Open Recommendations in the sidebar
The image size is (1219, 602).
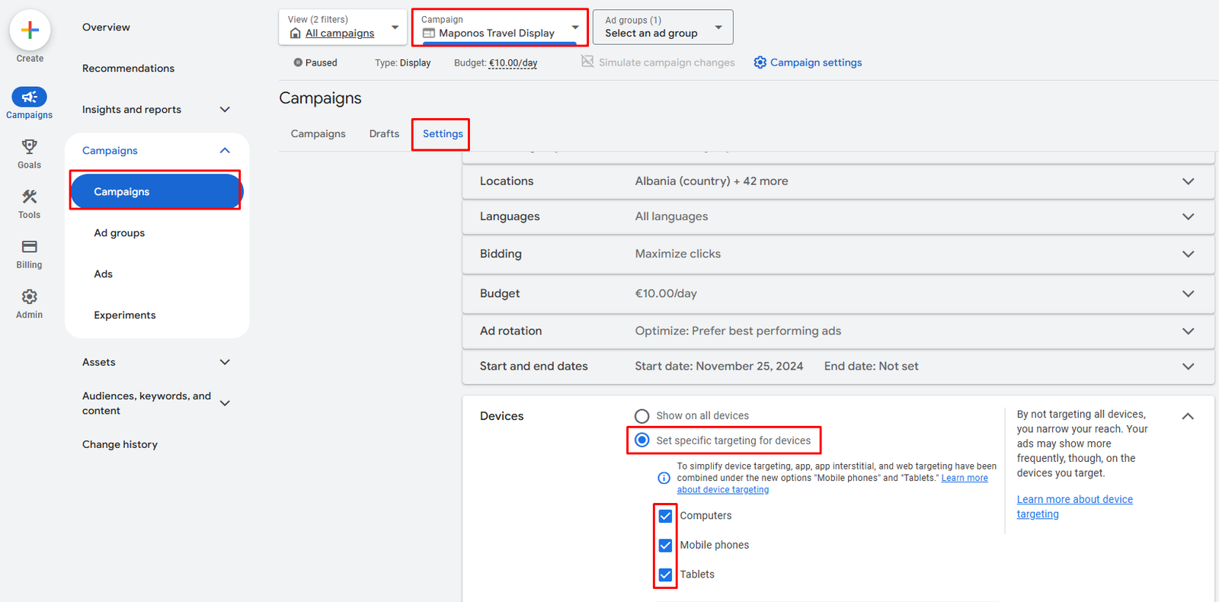tap(128, 69)
